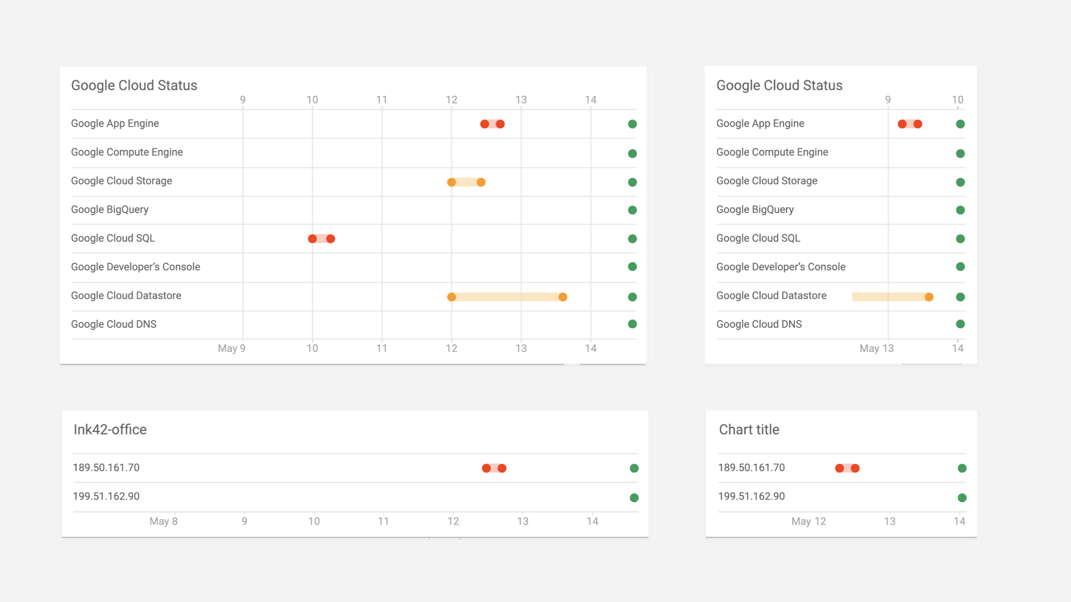The height and width of the screenshot is (602, 1071).
Task: Click the Ink42-office chart title
Action: point(110,430)
